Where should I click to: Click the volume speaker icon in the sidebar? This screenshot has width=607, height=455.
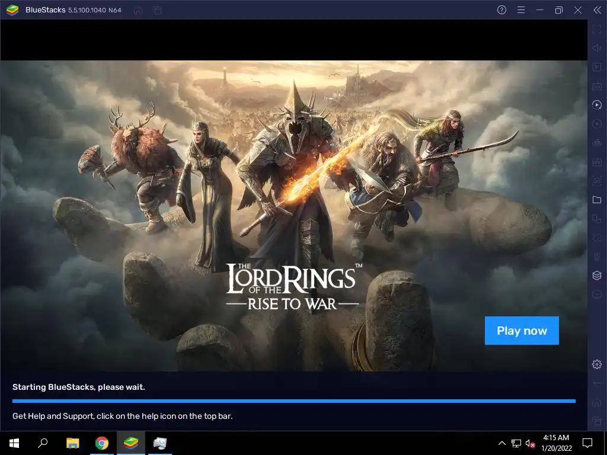[x=597, y=48]
